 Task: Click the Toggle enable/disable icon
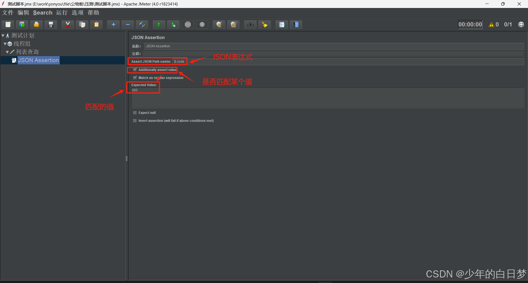coord(142,24)
